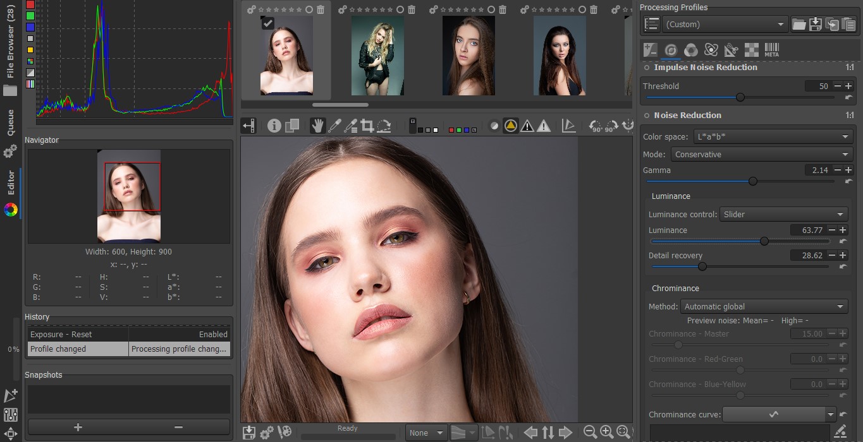Screen dimensions: 863x442
Task: Show quick image info overlay
Action: [274, 126]
